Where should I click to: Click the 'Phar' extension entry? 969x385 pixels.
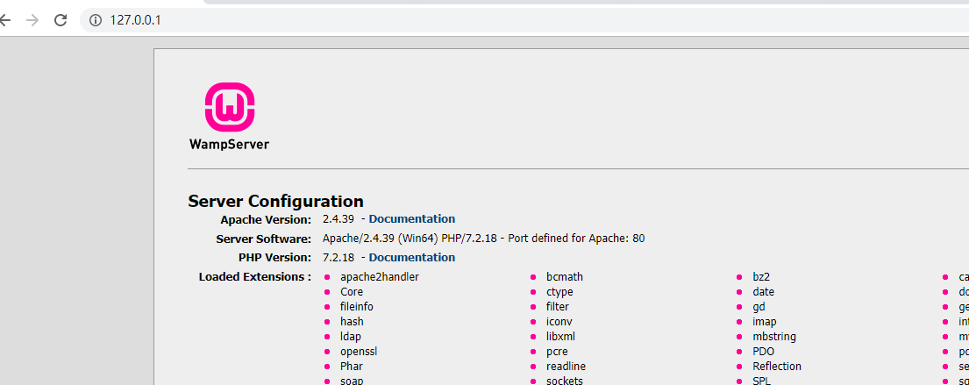pyautogui.click(x=352, y=367)
